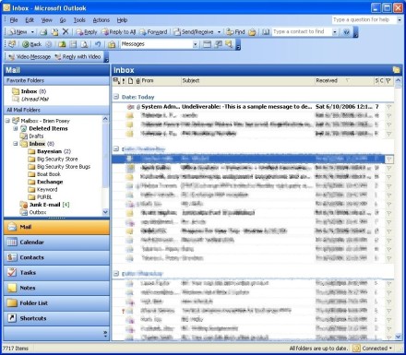Click the Find toolbar button
Screen dimensions: 406x355
pos(235,32)
